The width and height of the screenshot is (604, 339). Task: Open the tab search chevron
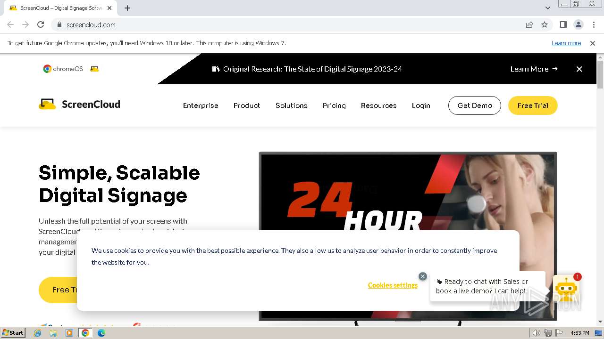[547, 8]
